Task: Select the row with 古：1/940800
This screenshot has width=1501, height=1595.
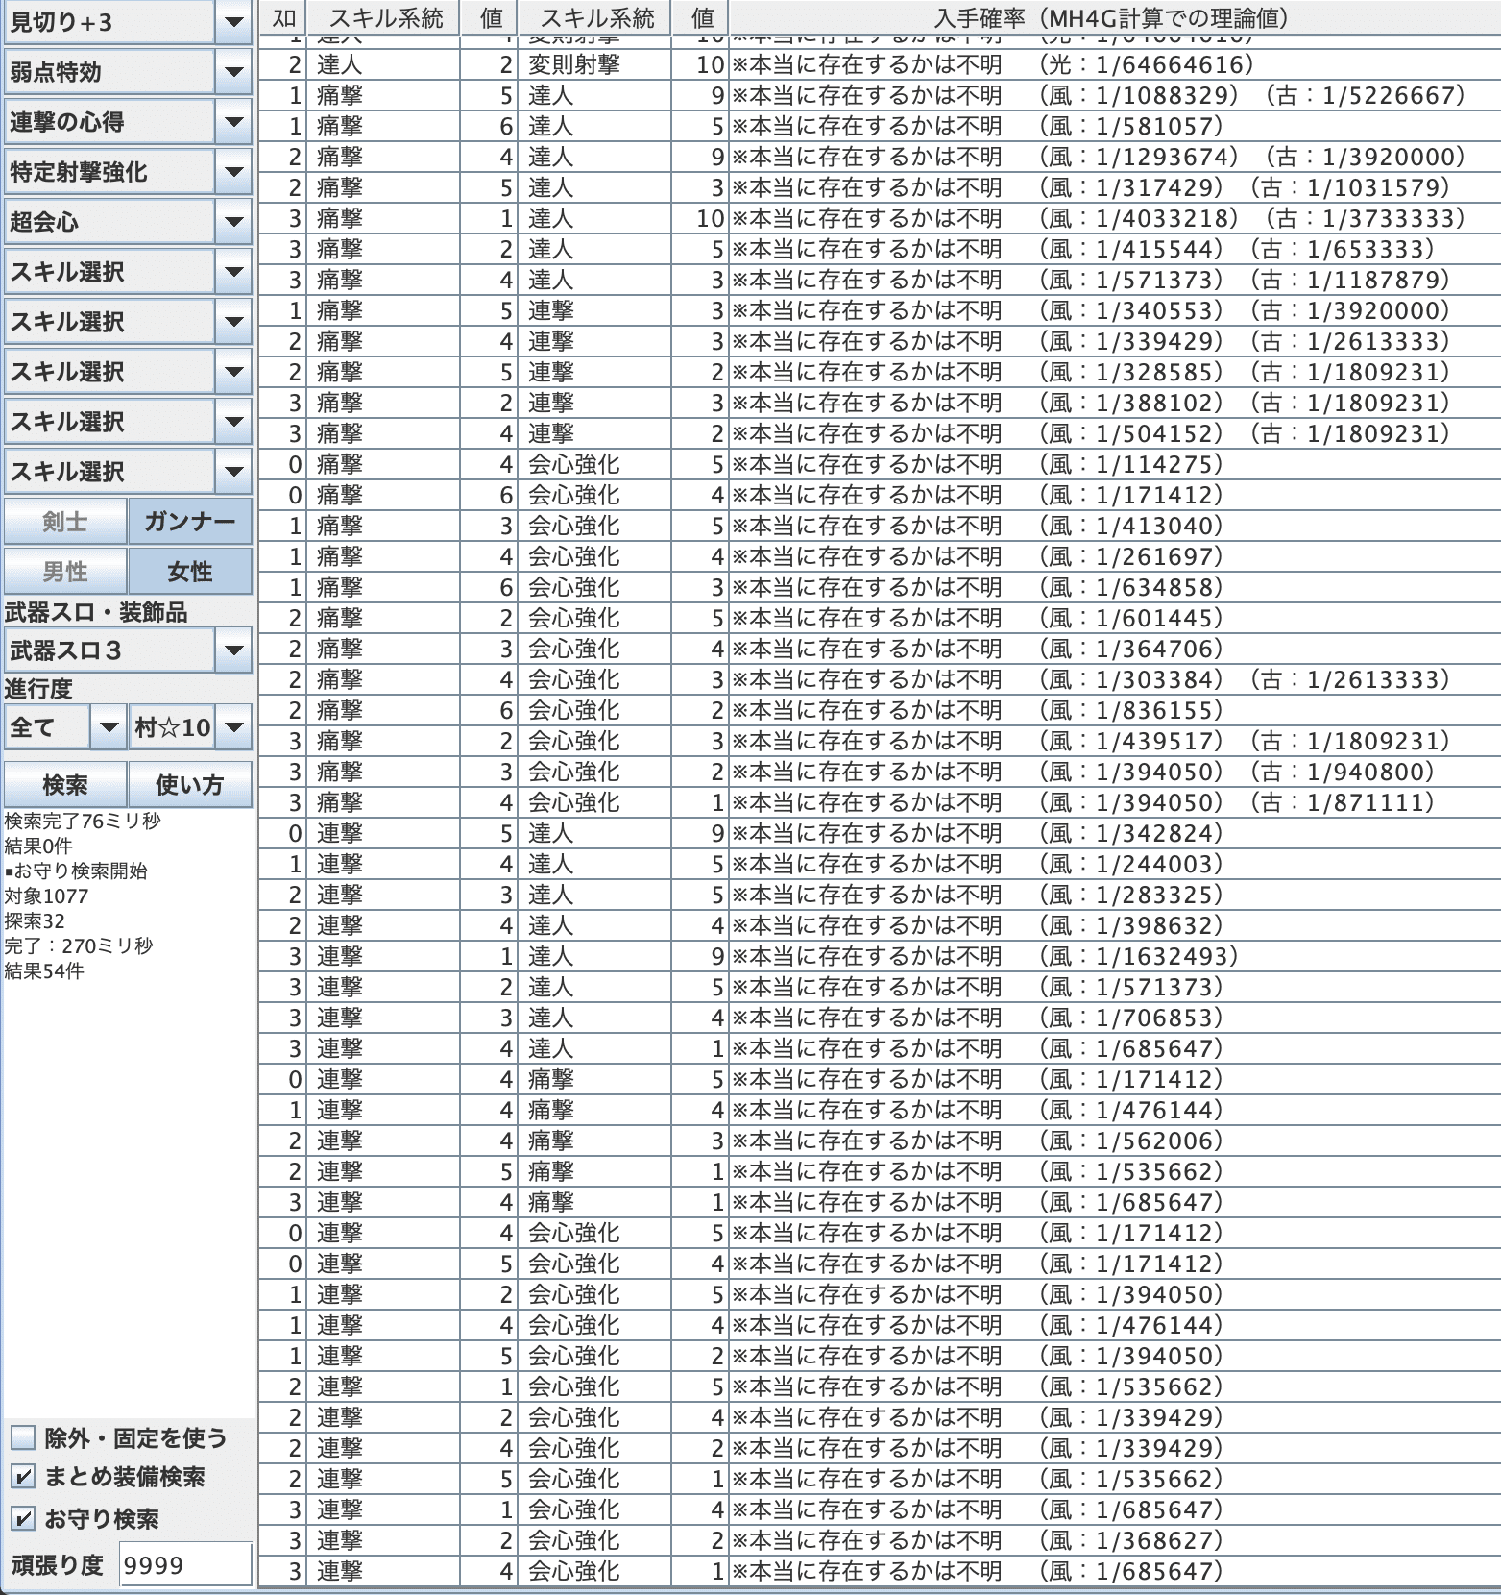Action: [879, 772]
